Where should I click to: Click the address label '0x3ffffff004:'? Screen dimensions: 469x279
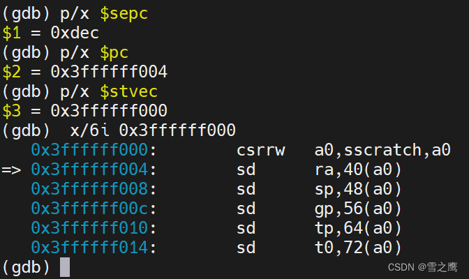(x=94, y=169)
